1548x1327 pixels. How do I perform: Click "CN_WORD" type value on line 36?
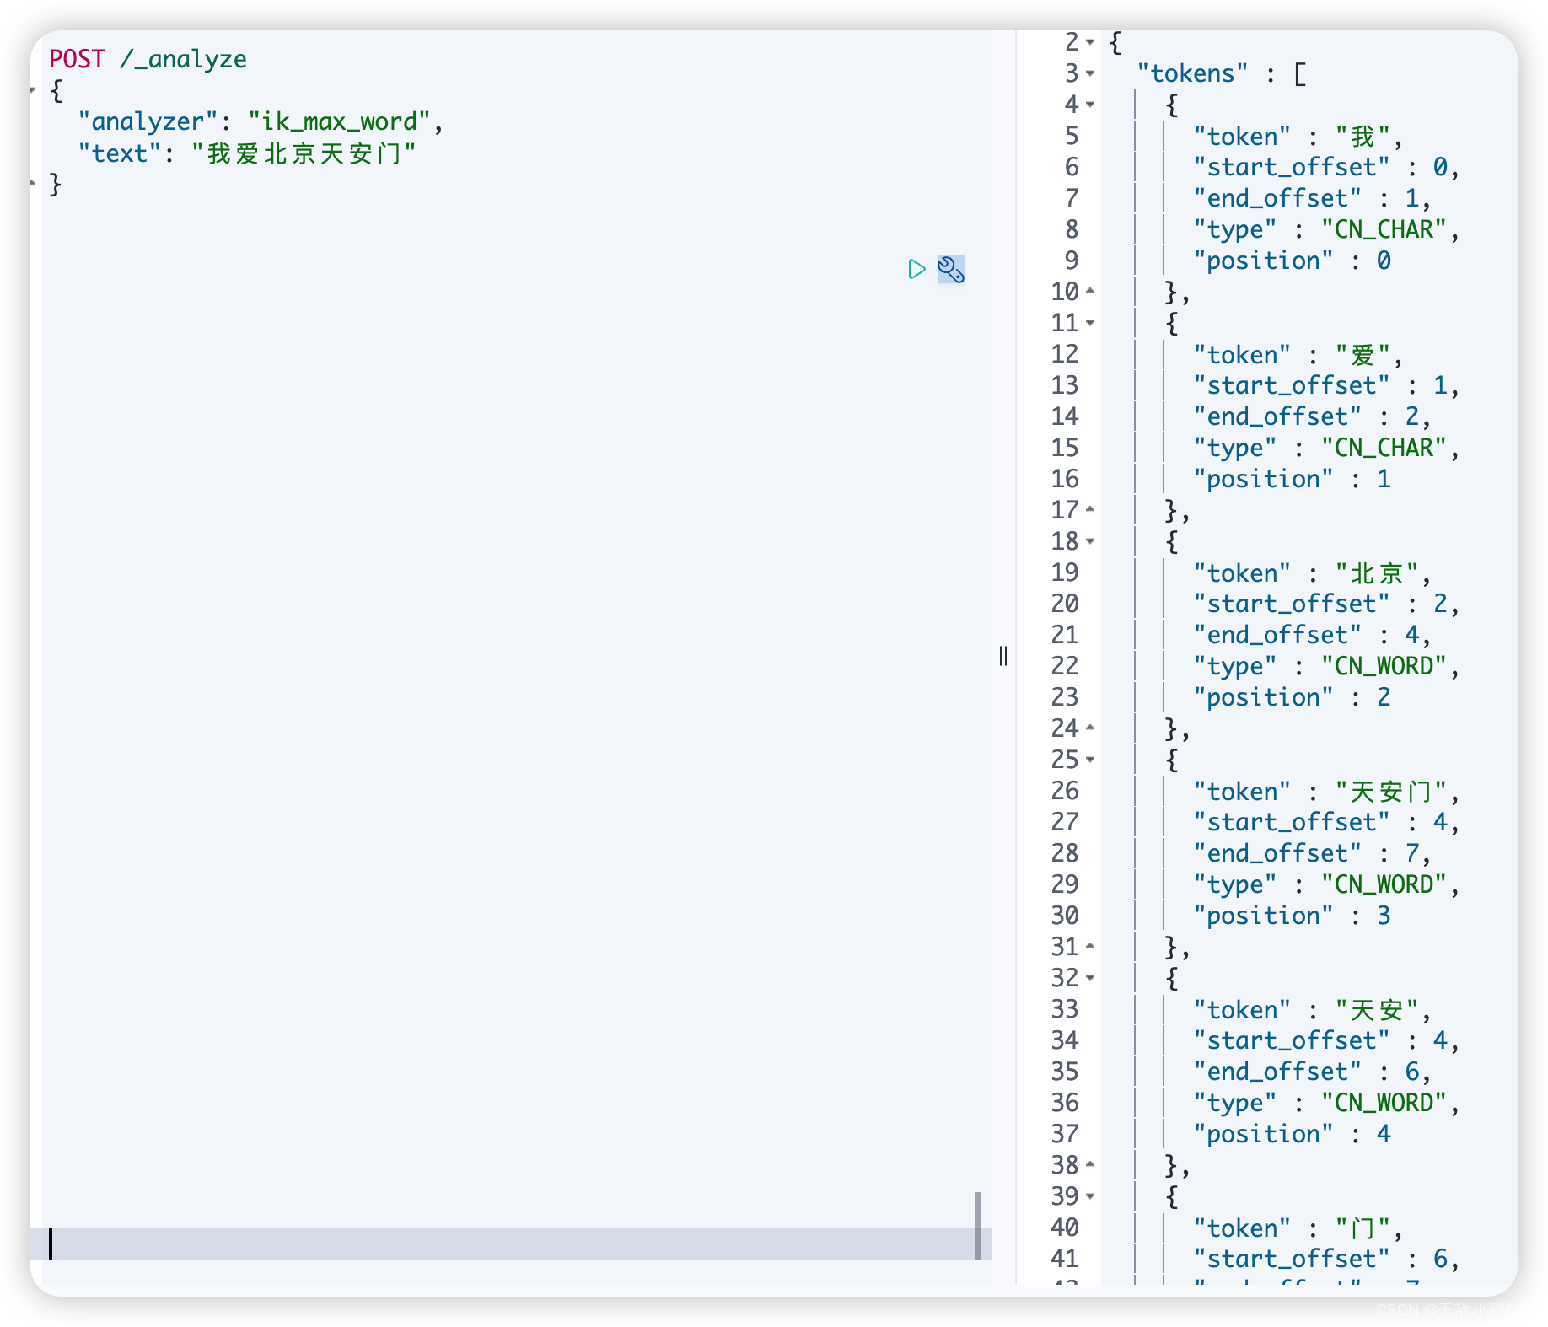point(1384,1103)
